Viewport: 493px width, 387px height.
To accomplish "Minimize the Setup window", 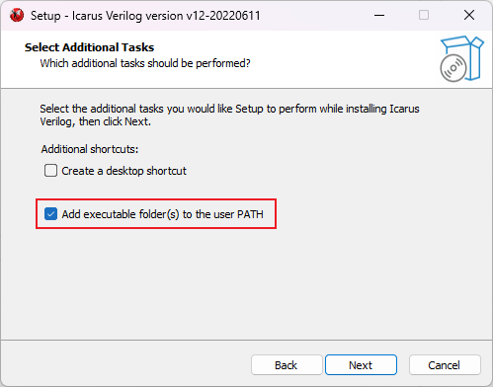I will (x=379, y=15).
